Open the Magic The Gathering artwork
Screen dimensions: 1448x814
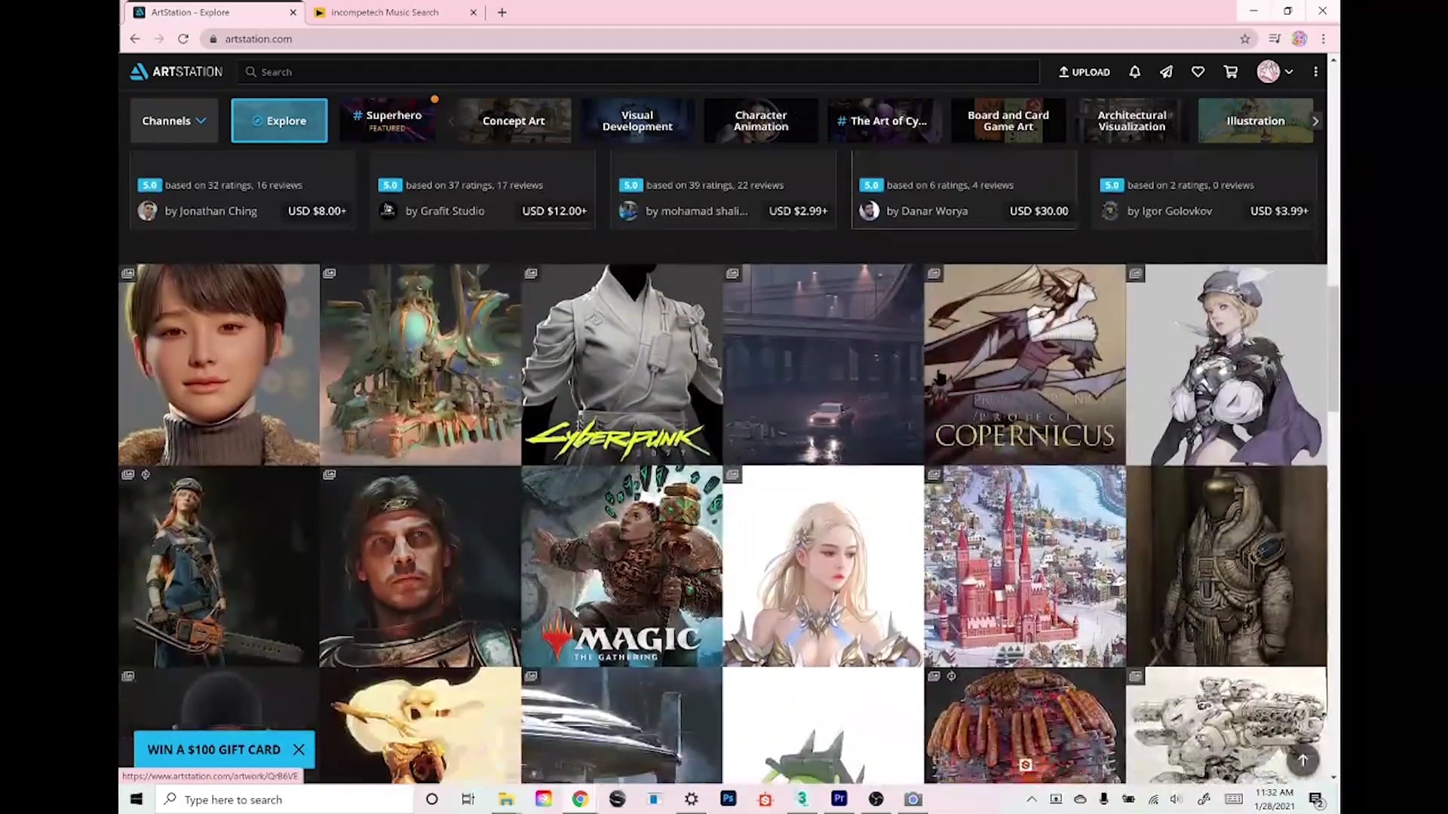pyautogui.click(x=621, y=566)
